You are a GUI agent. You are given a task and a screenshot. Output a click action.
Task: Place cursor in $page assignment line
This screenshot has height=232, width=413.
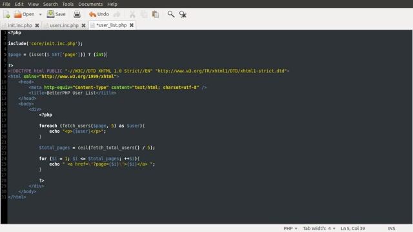click(x=57, y=55)
